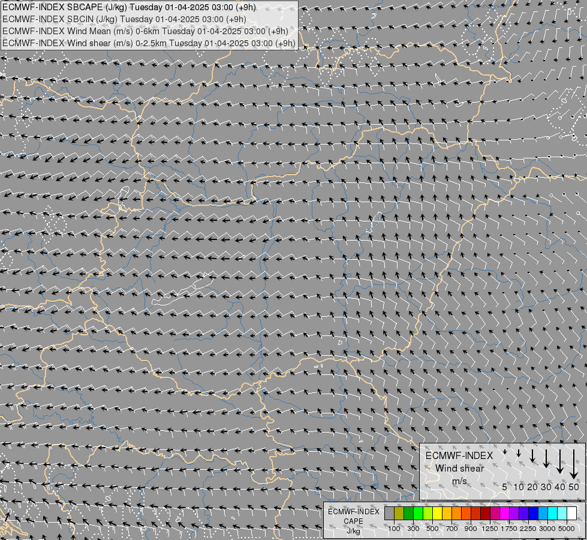587x540 pixels.
Task: Select the pure blue CAPE swatch after 2250
Action: [534, 513]
